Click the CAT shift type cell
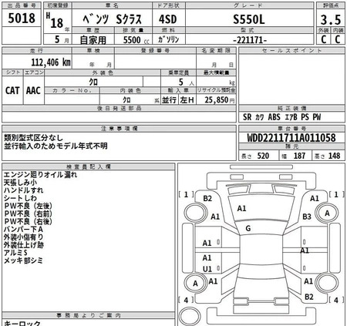 12,90
